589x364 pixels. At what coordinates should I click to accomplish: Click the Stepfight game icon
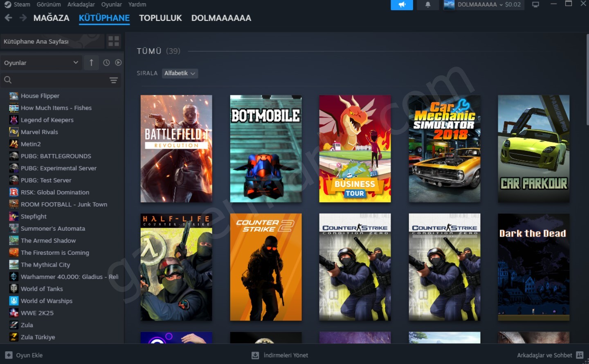[14, 216]
